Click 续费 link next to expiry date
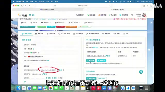Viewport: 165px width, 92px height. (48, 61)
